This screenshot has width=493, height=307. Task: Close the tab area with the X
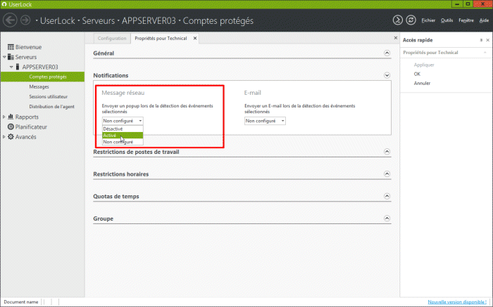396,38
